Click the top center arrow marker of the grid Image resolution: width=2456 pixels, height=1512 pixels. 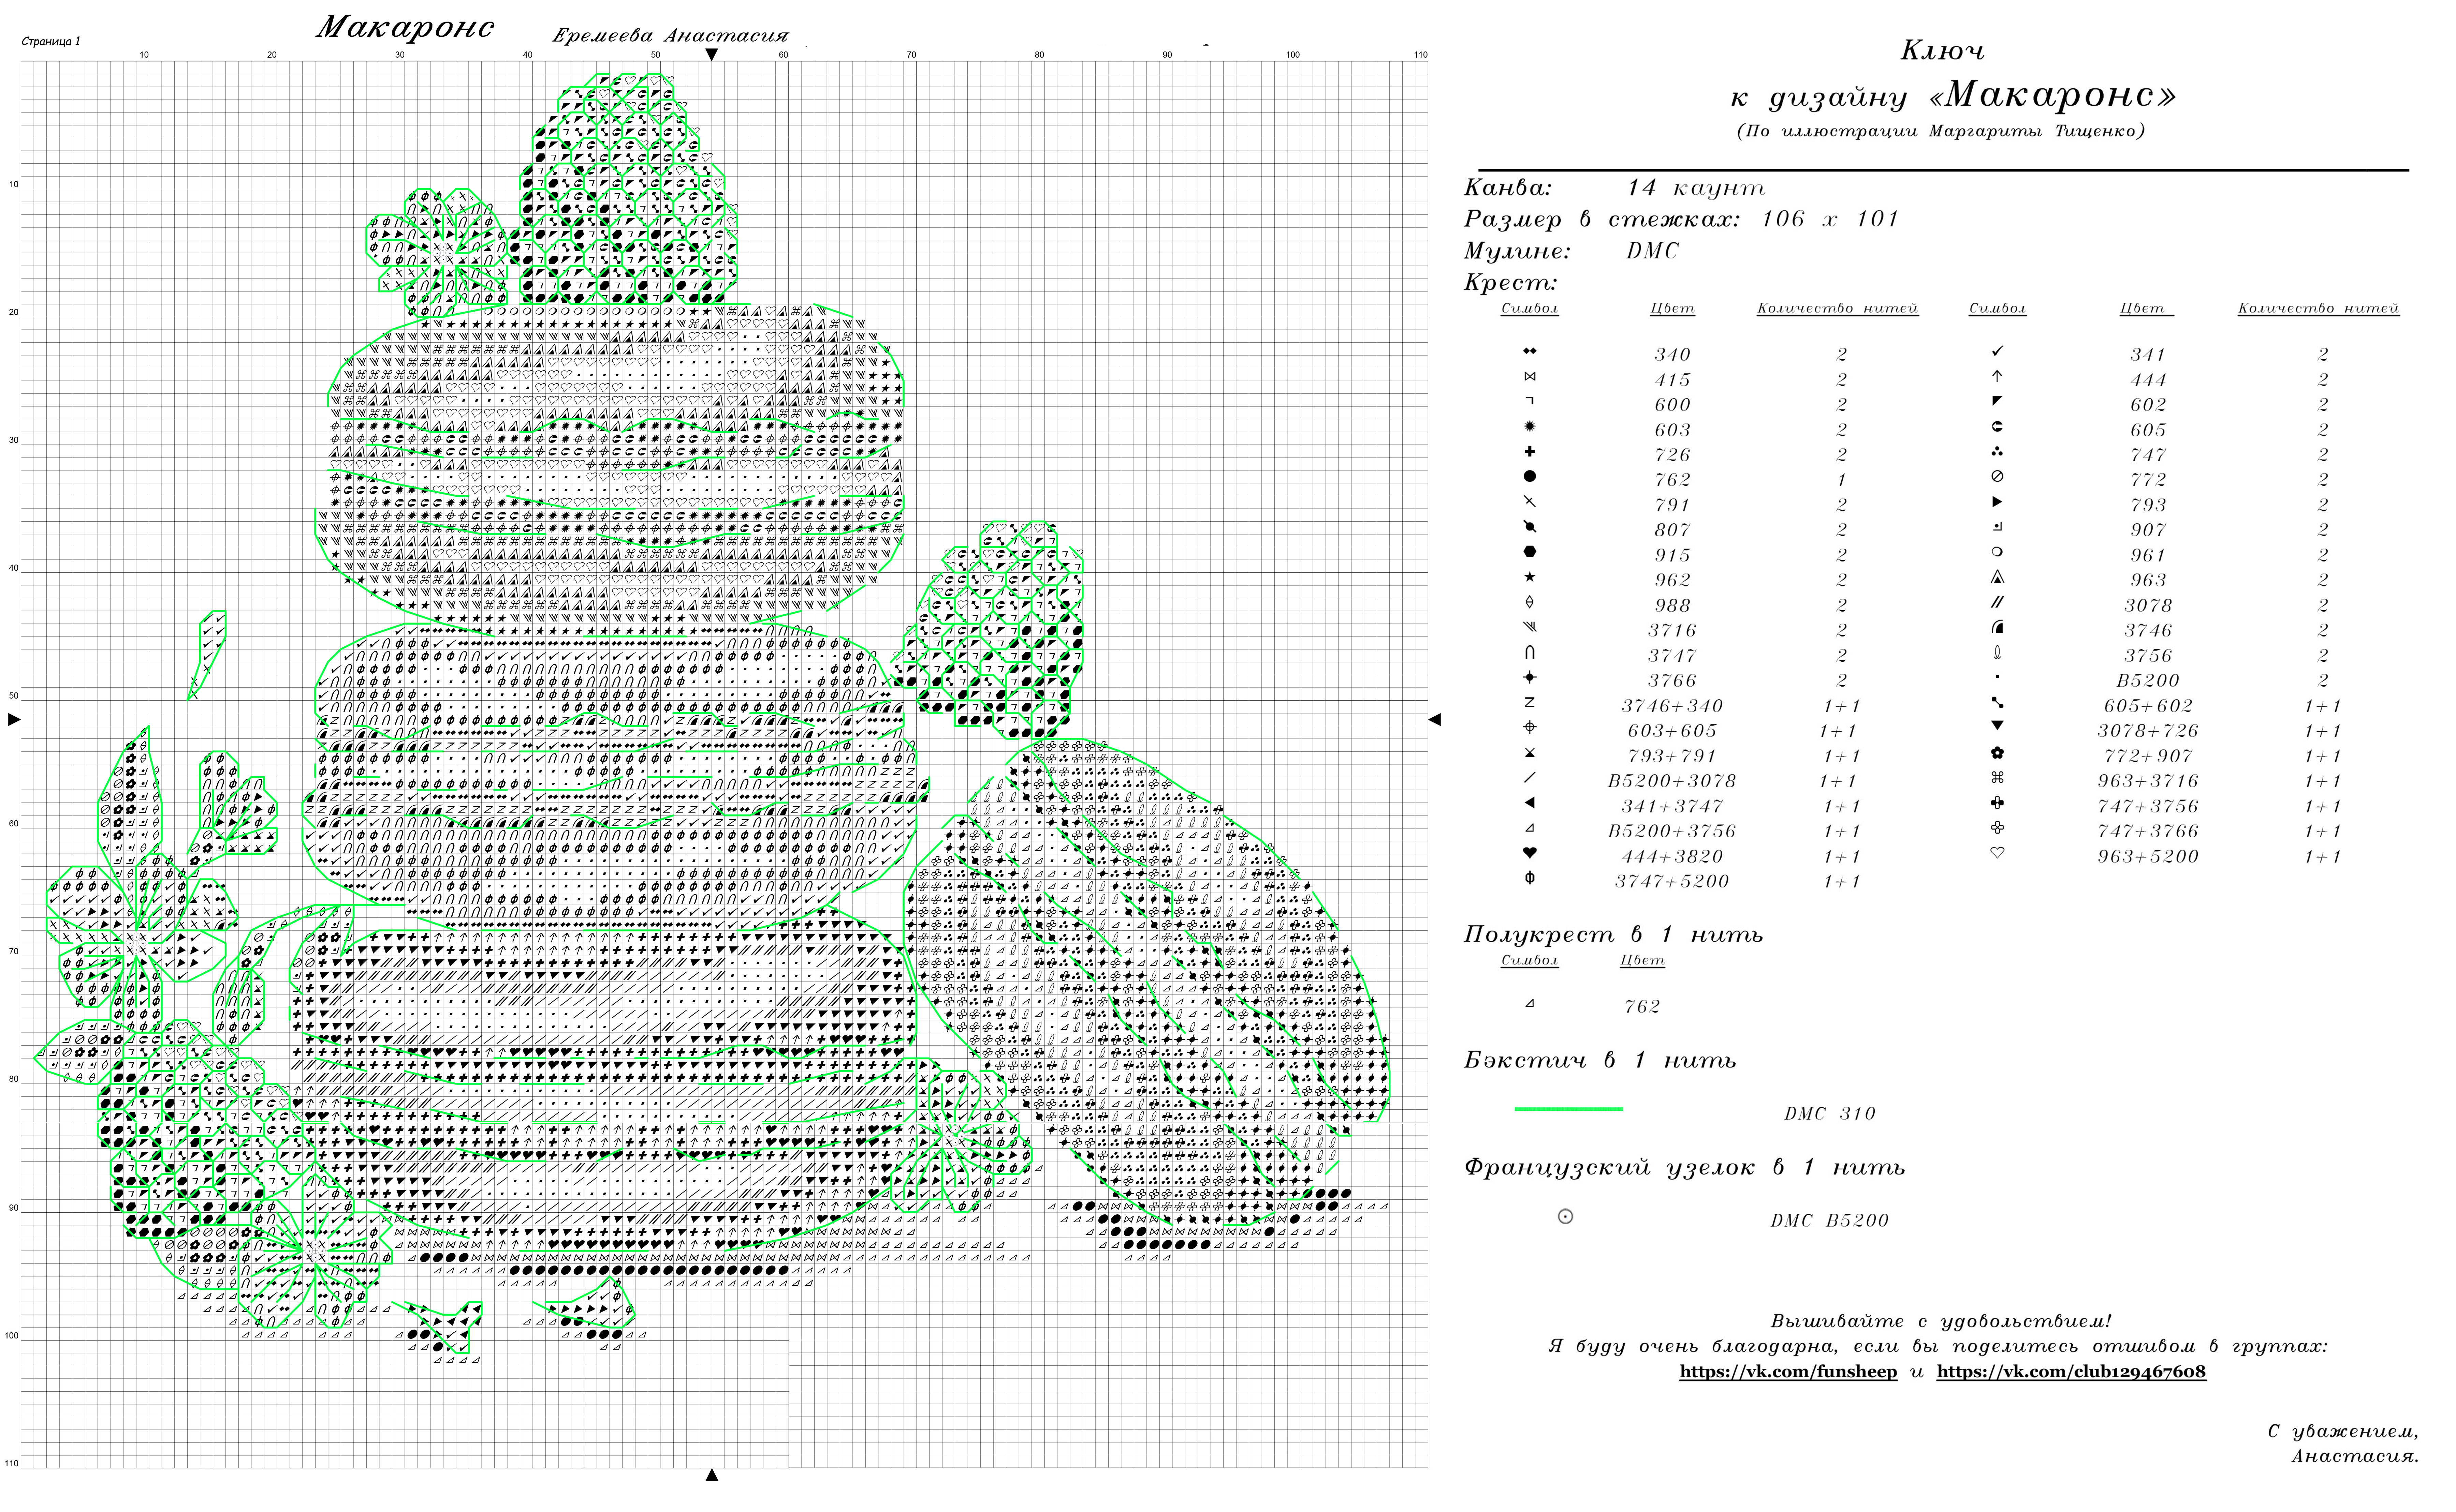point(711,55)
